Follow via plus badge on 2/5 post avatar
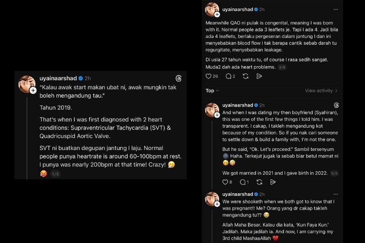Image resolution: width=365 pixels, height=243 pixels. coord(217,15)
